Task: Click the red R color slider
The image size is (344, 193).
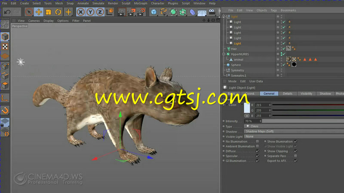Action: click(308, 105)
